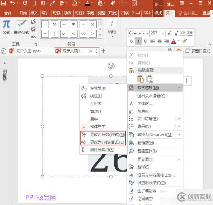
Task: Click the 登录 sign-in link
Action: coord(206,13)
